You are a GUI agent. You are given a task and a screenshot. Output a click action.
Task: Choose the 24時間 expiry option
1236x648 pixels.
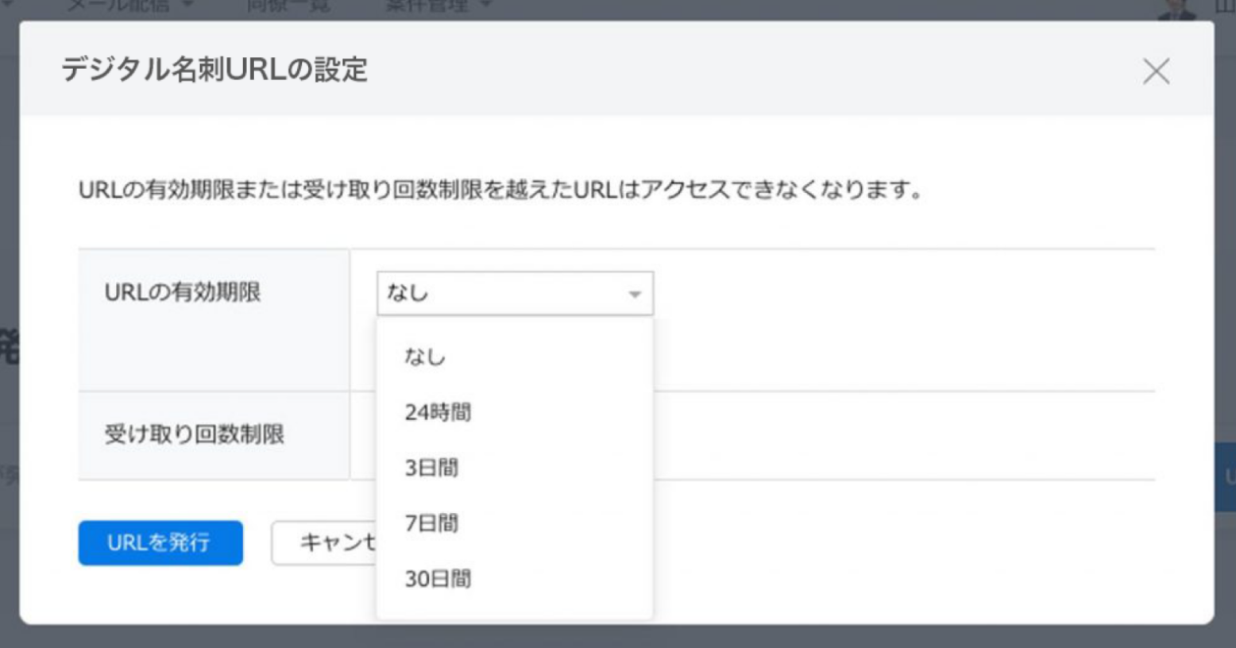(x=515, y=412)
